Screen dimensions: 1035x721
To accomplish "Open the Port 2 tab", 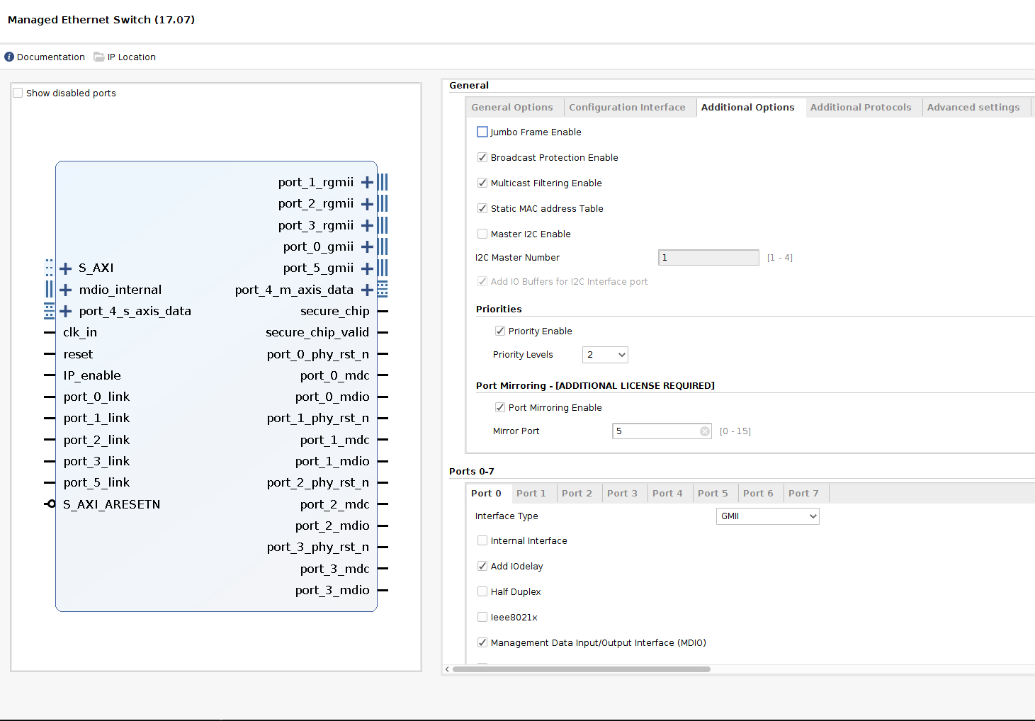I will (x=577, y=494).
